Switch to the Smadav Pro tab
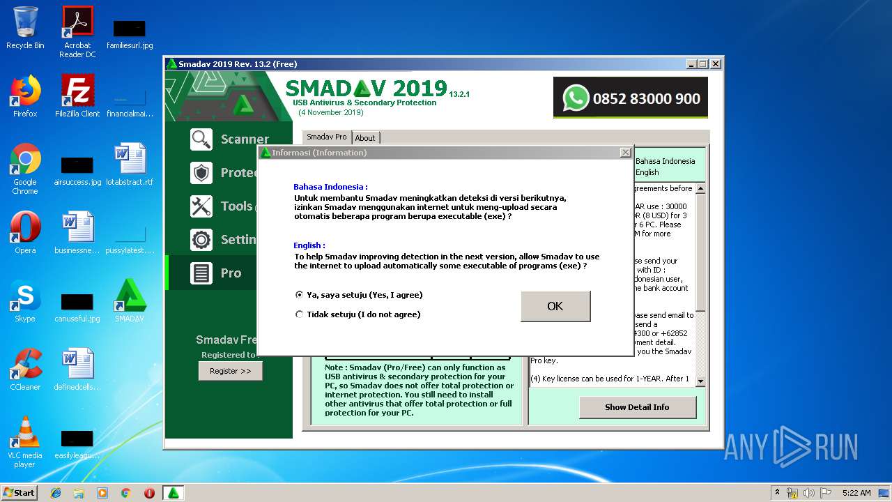Image resolution: width=892 pixels, height=502 pixels. [327, 137]
